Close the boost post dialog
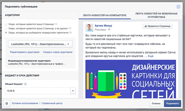Viewport: 185px width, 111px height. point(178,7)
